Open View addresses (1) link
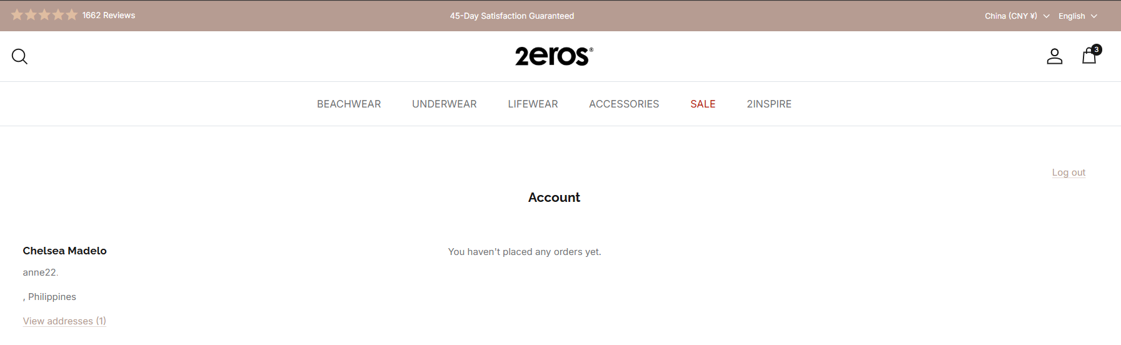Screen dimensions: 1121x345 pos(64,321)
